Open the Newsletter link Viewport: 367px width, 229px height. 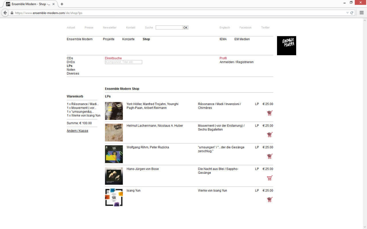110,28
